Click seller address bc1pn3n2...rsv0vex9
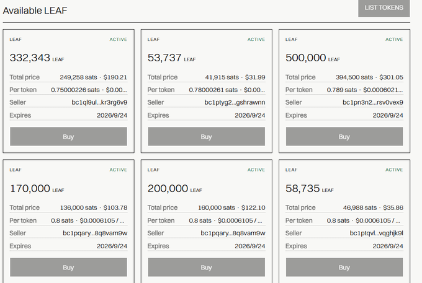Image resolution: width=422 pixels, height=283 pixels. [x=373, y=102]
